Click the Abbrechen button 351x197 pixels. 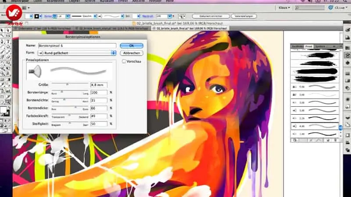point(131,53)
